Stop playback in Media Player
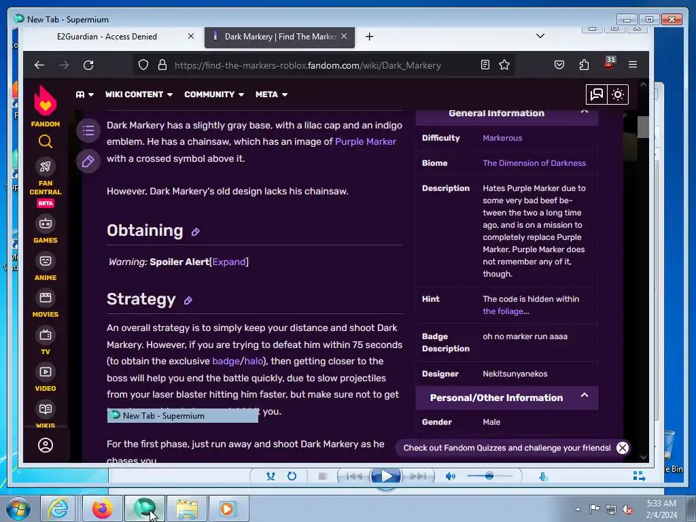 [323, 476]
